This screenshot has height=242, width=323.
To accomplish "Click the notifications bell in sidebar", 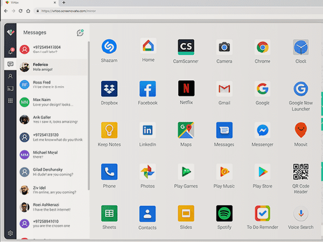I will click(x=10, y=52).
